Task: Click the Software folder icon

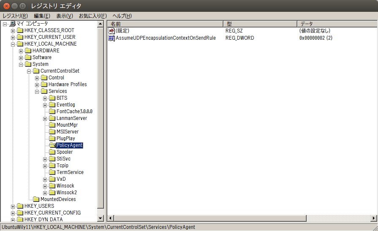Action: point(28,57)
